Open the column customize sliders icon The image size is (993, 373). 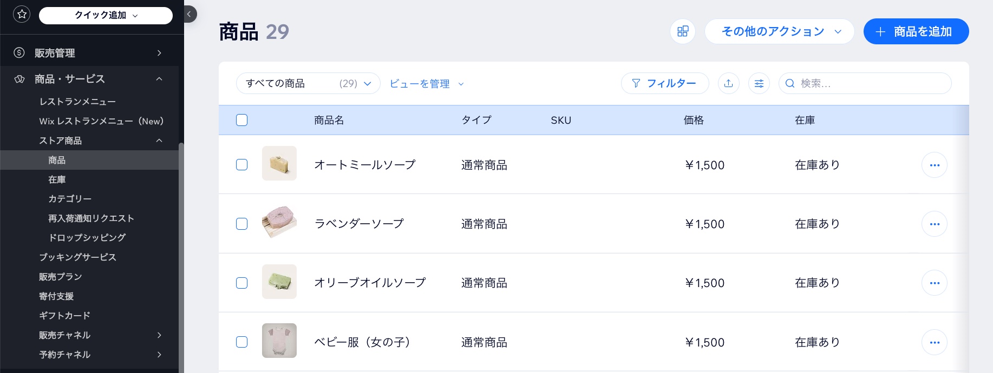point(759,83)
